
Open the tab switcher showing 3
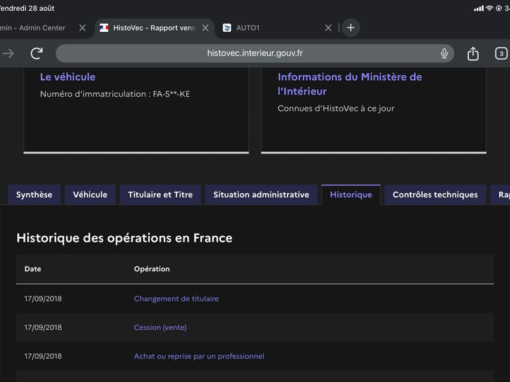click(x=501, y=53)
